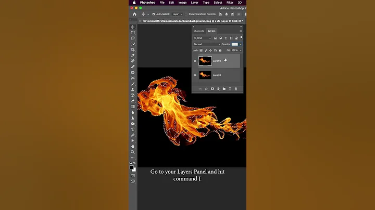Open the Move tool preset picker arrow
The height and width of the screenshot is (210, 375).
click(x=148, y=15)
